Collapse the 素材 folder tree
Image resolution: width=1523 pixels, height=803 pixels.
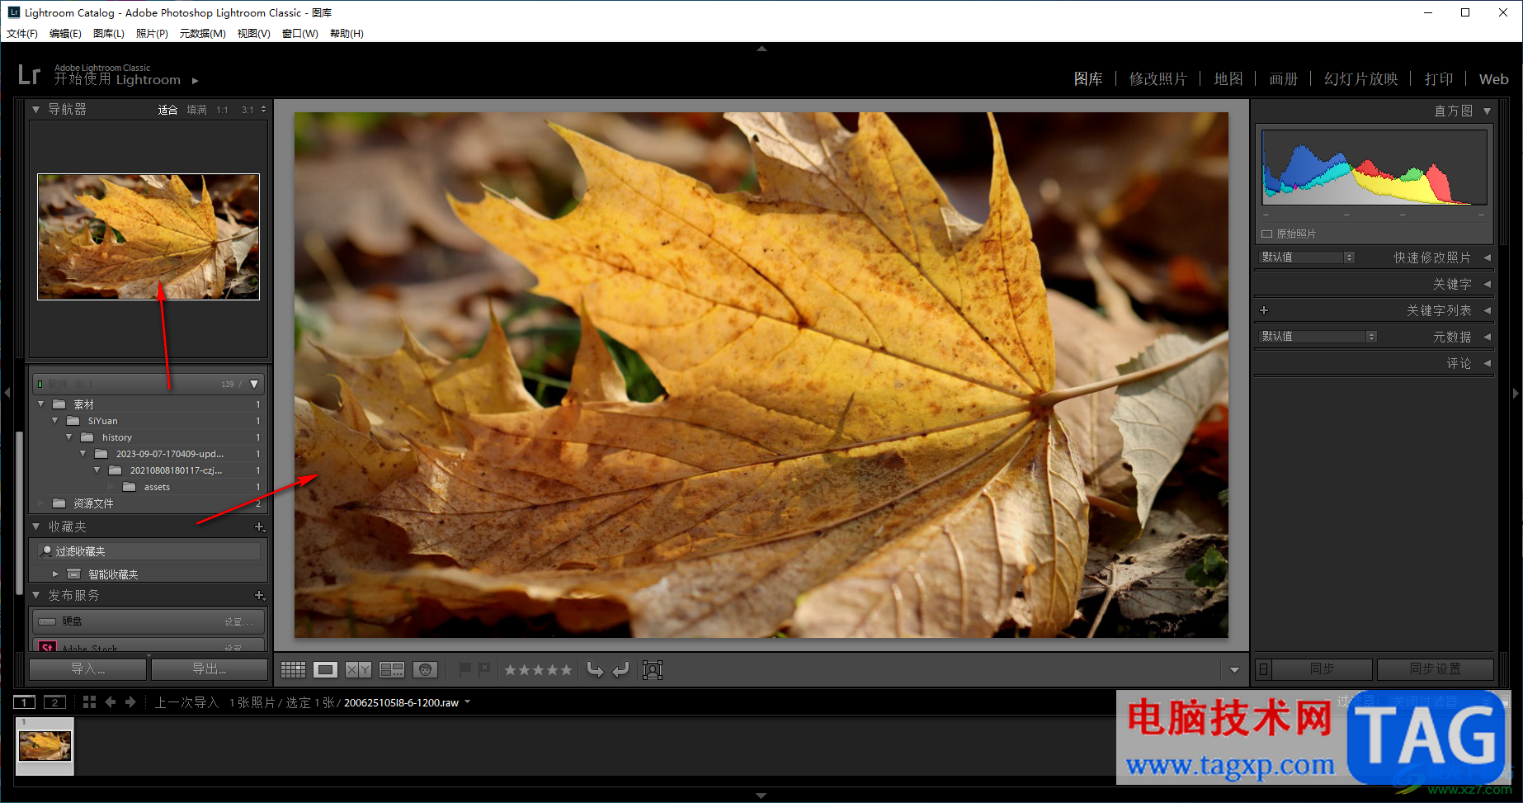point(40,404)
